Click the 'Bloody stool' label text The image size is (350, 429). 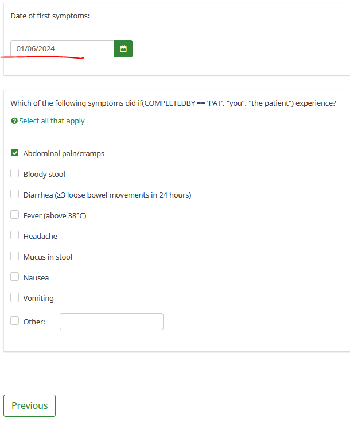(x=44, y=175)
